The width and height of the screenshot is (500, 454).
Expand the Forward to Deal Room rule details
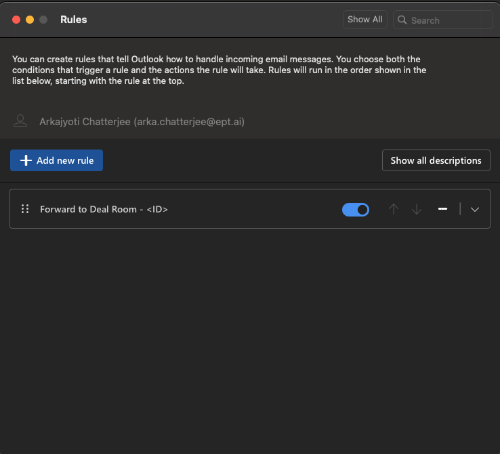475,210
